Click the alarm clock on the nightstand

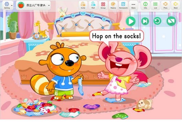[36, 36]
